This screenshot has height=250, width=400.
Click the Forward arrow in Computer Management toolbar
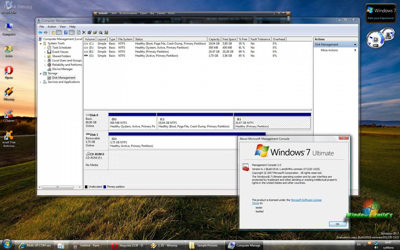point(45,32)
